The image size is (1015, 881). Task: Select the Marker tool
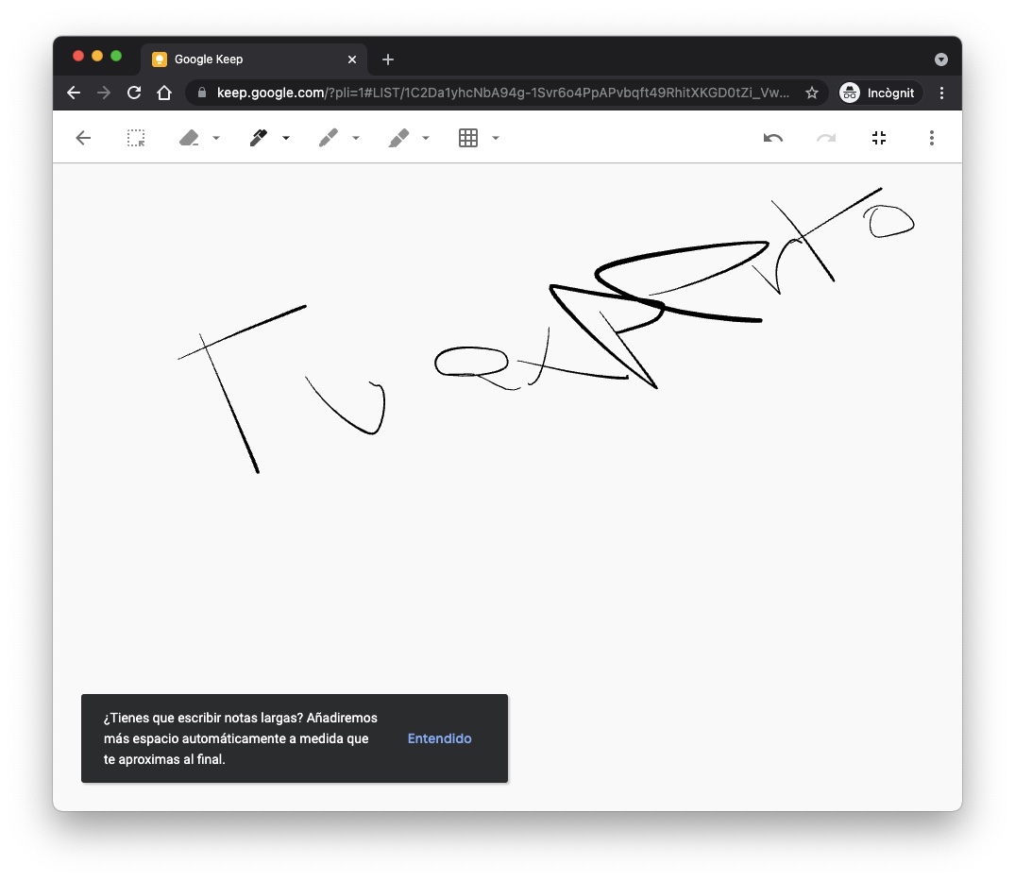click(328, 138)
